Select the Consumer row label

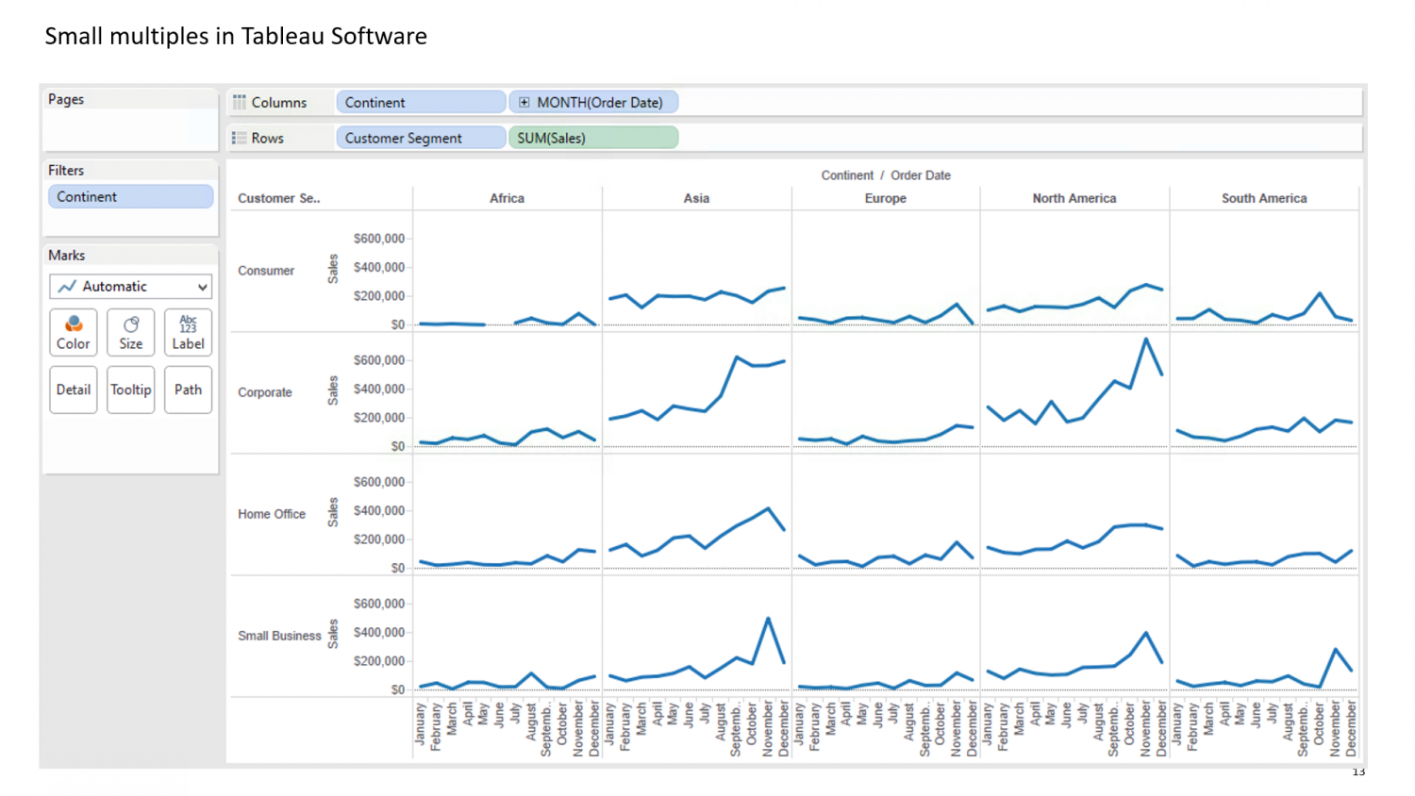coord(265,271)
